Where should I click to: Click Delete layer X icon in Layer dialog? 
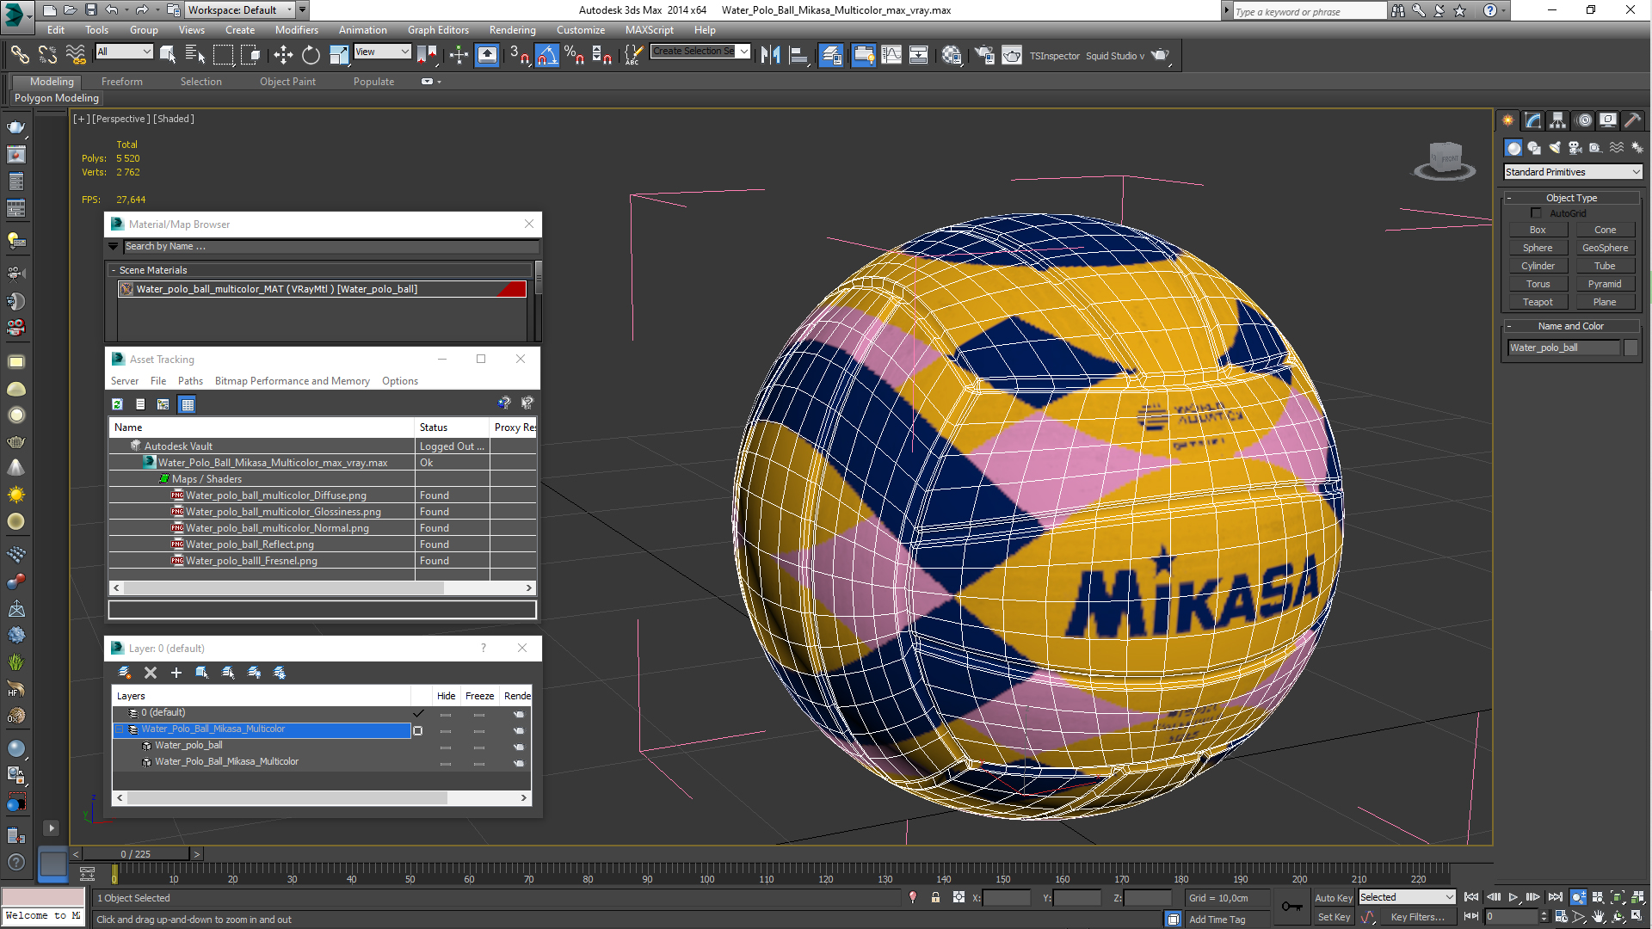click(151, 673)
